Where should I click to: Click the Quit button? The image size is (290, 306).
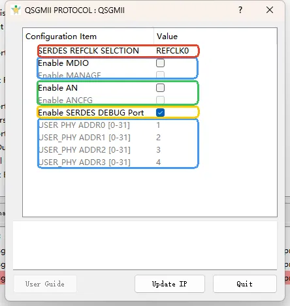(245, 284)
